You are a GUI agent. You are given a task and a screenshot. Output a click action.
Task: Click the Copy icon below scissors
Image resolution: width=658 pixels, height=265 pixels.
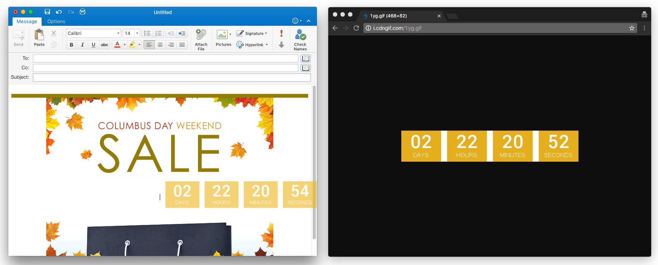point(54,45)
